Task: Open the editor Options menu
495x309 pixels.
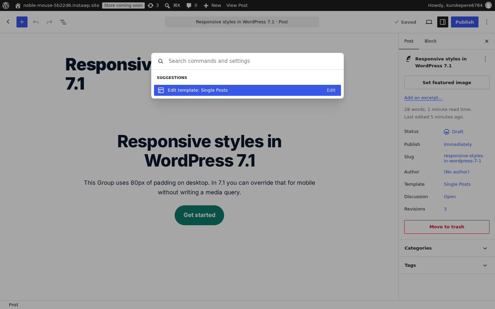Action: click(487, 22)
